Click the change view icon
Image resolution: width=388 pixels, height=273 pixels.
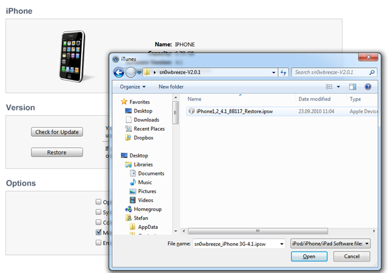(329, 87)
